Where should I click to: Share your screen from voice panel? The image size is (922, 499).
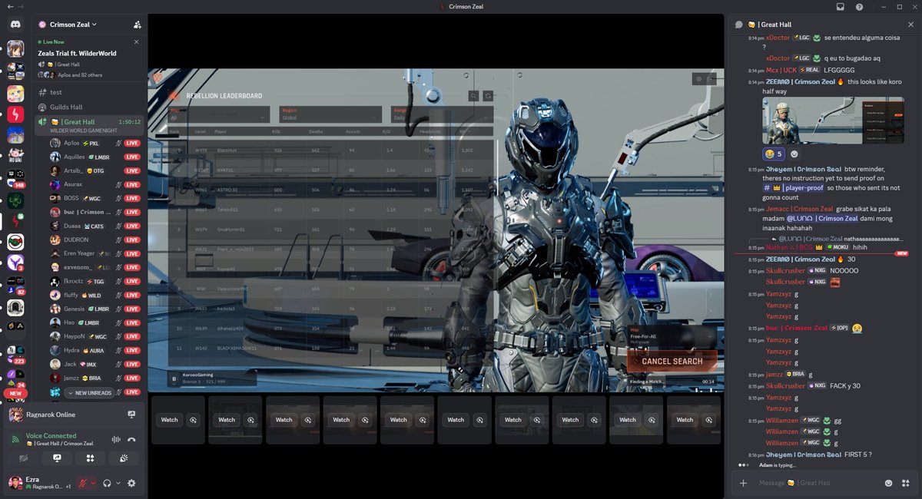click(x=57, y=458)
